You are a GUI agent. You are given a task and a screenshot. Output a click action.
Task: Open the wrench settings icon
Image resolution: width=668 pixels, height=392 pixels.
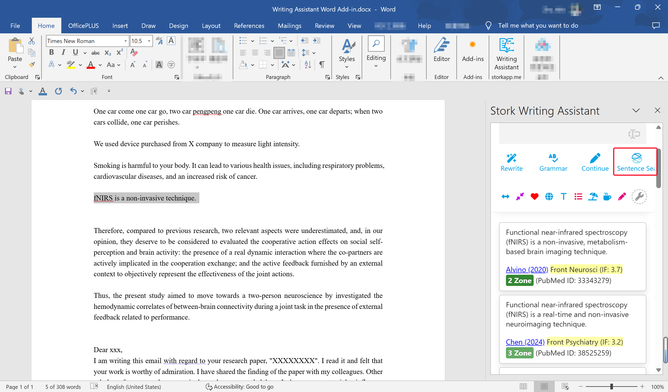coord(639,197)
